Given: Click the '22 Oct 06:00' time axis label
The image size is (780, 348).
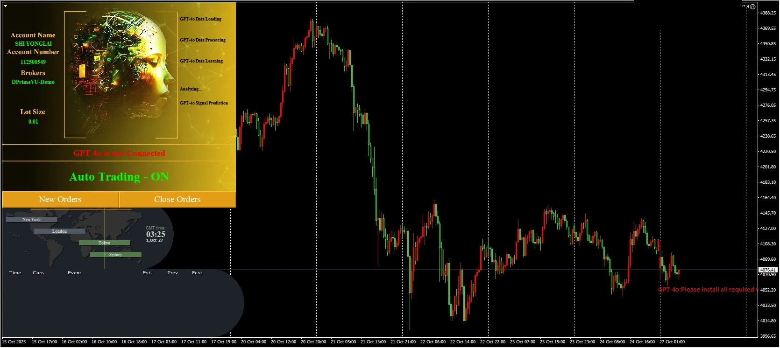Looking at the screenshot, I should click(x=433, y=342).
